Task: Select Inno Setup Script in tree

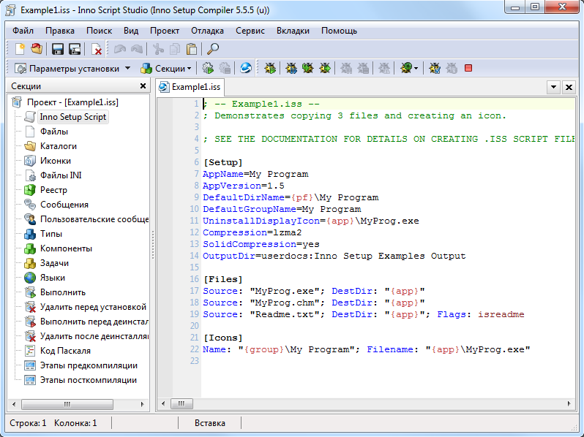Action: point(73,117)
